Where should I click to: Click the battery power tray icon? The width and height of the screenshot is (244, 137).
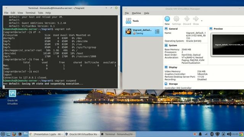[x=223, y=134]
